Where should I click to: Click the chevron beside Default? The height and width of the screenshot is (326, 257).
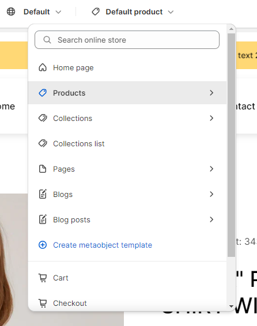point(58,12)
